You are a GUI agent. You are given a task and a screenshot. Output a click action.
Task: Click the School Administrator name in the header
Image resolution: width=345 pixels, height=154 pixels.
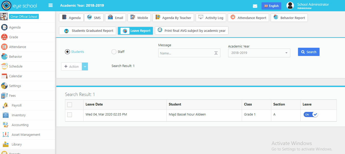(x=313, y=4)
